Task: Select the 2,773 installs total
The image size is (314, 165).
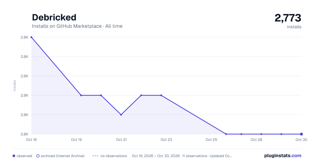Action: point(288,18)
